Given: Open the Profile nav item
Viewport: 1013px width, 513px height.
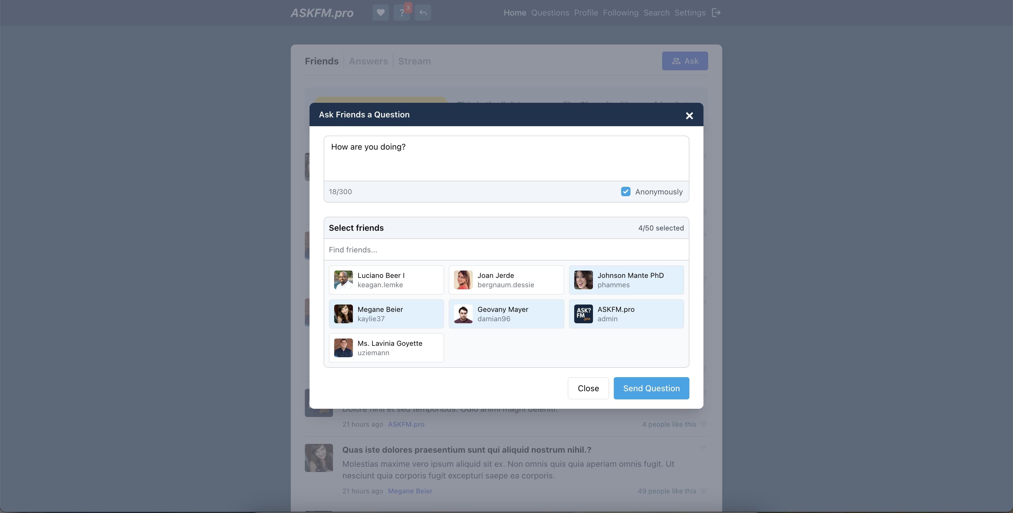Looking at the screenshot, I should pyautogui.click(x=586, y=13).
